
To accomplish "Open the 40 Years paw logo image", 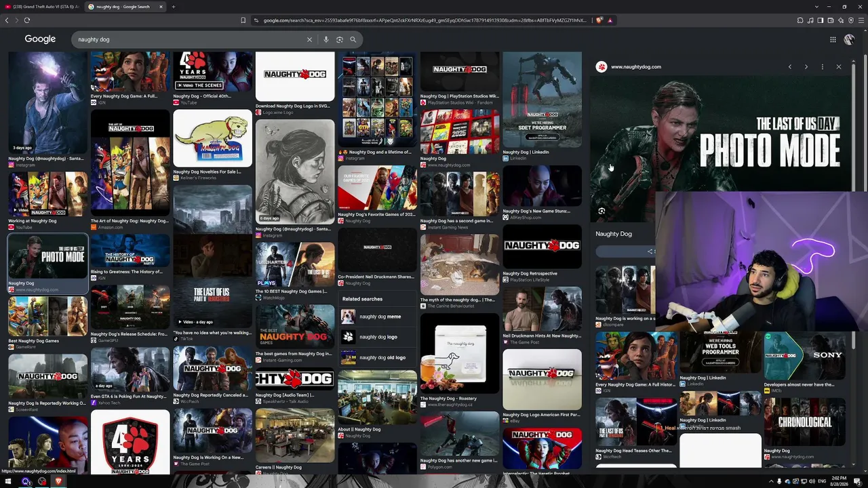I will pyautogui.click(x=130, y=442).
